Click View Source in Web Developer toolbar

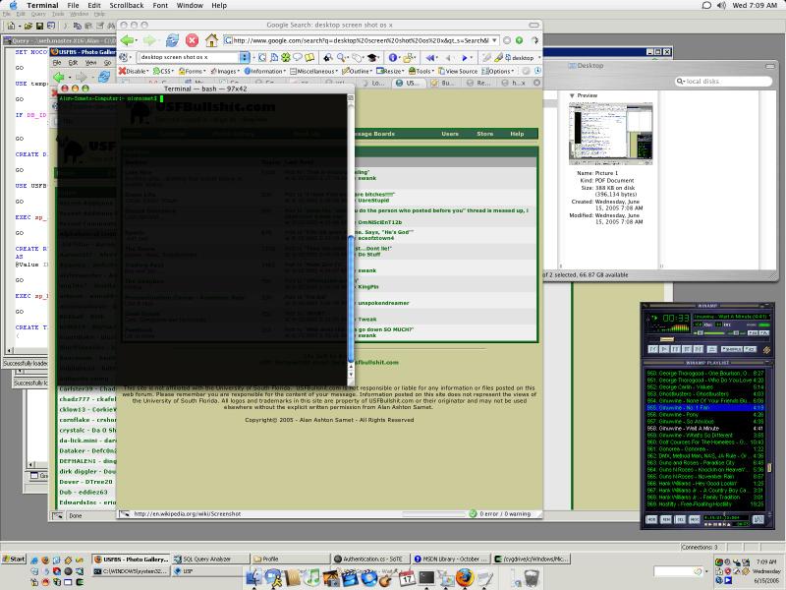click(458, 71)
